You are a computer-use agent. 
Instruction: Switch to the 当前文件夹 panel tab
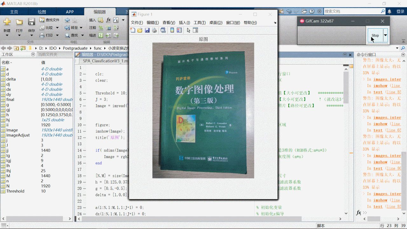pyautogui.click(x=48, y=54)
